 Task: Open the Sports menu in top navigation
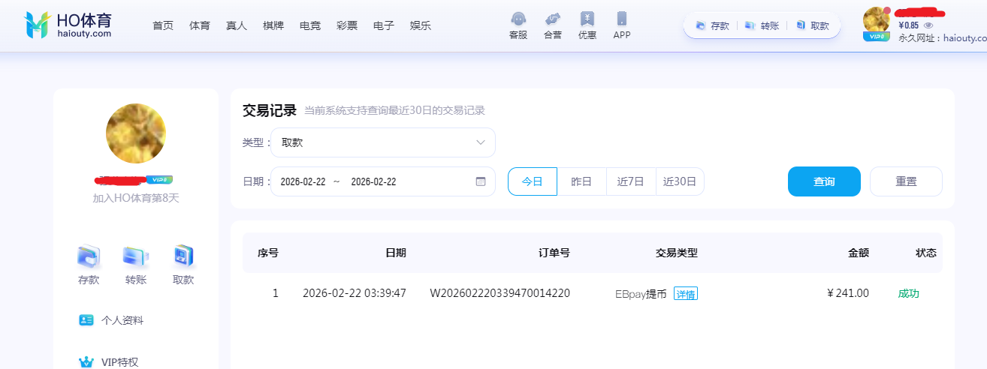pyautogui.click(x=200, y=25)
